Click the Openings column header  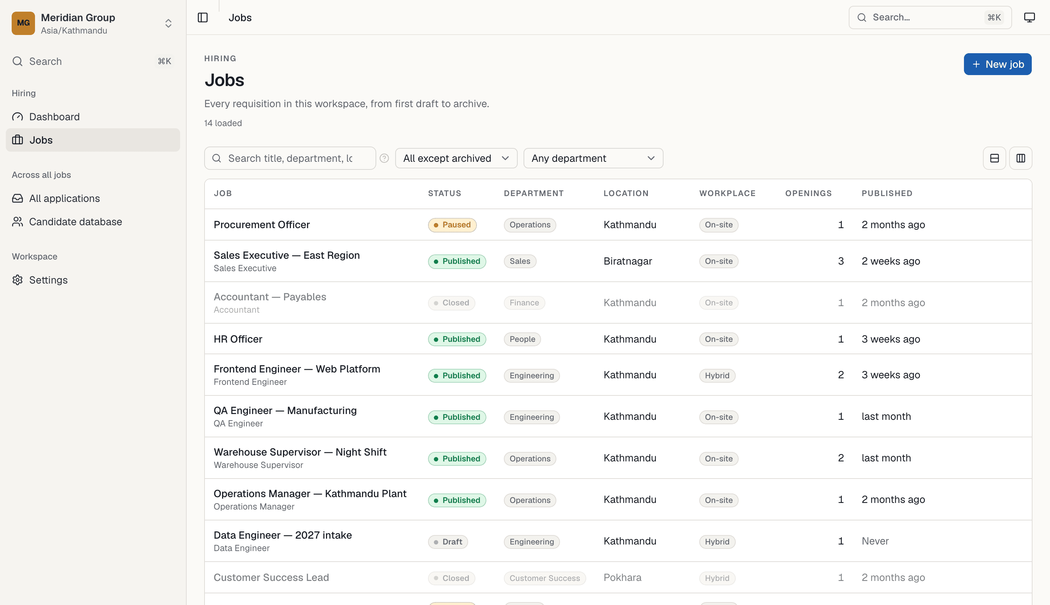tap(808, 193)
